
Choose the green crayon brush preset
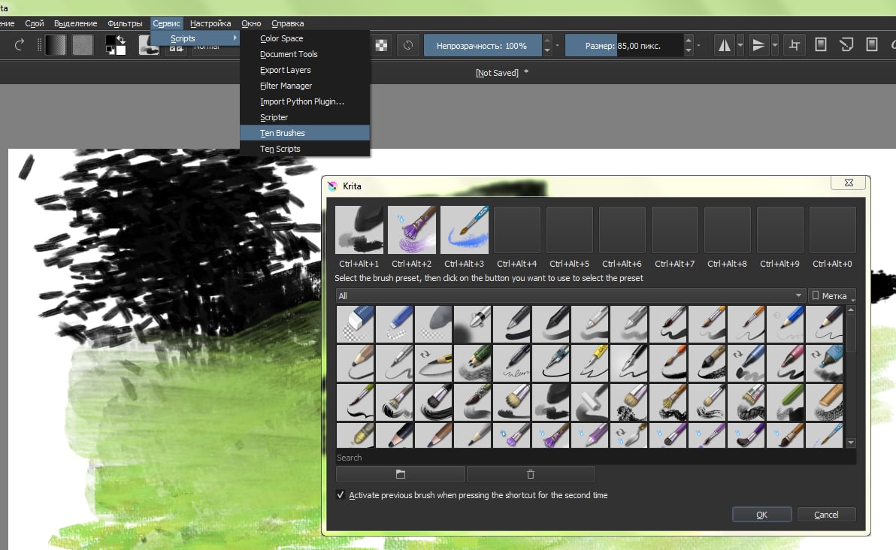(786, 402)
